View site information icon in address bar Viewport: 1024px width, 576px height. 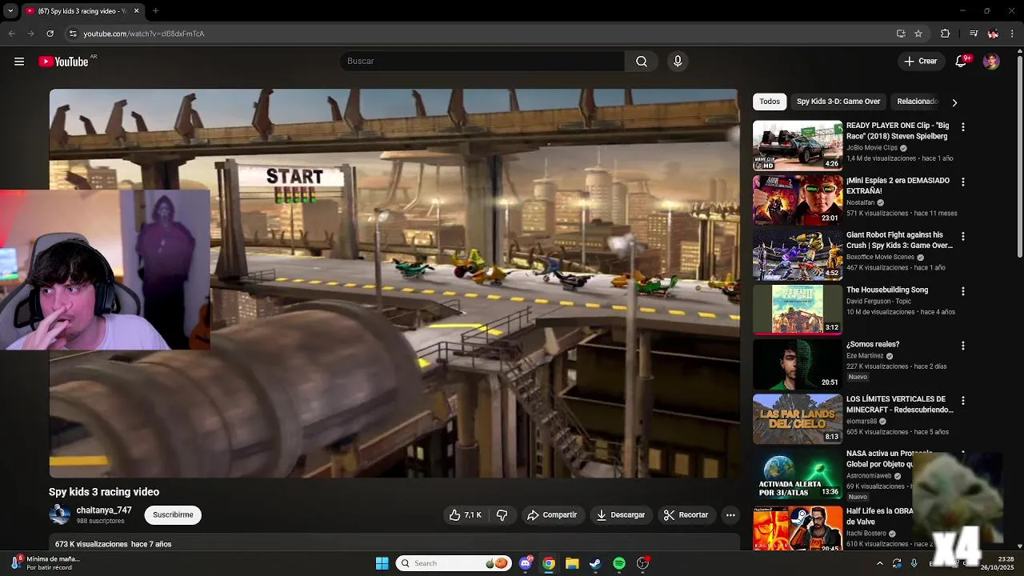(x=73, y=34)
